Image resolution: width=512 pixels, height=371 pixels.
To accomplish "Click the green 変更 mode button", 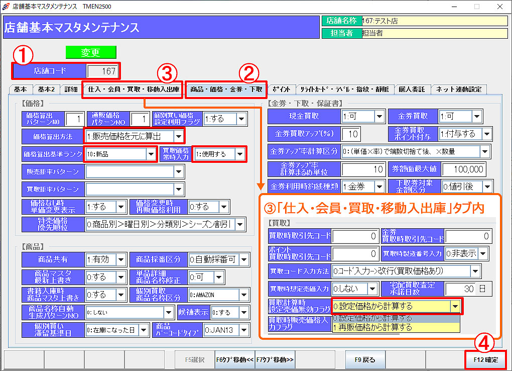I will (x=91, y=52).
